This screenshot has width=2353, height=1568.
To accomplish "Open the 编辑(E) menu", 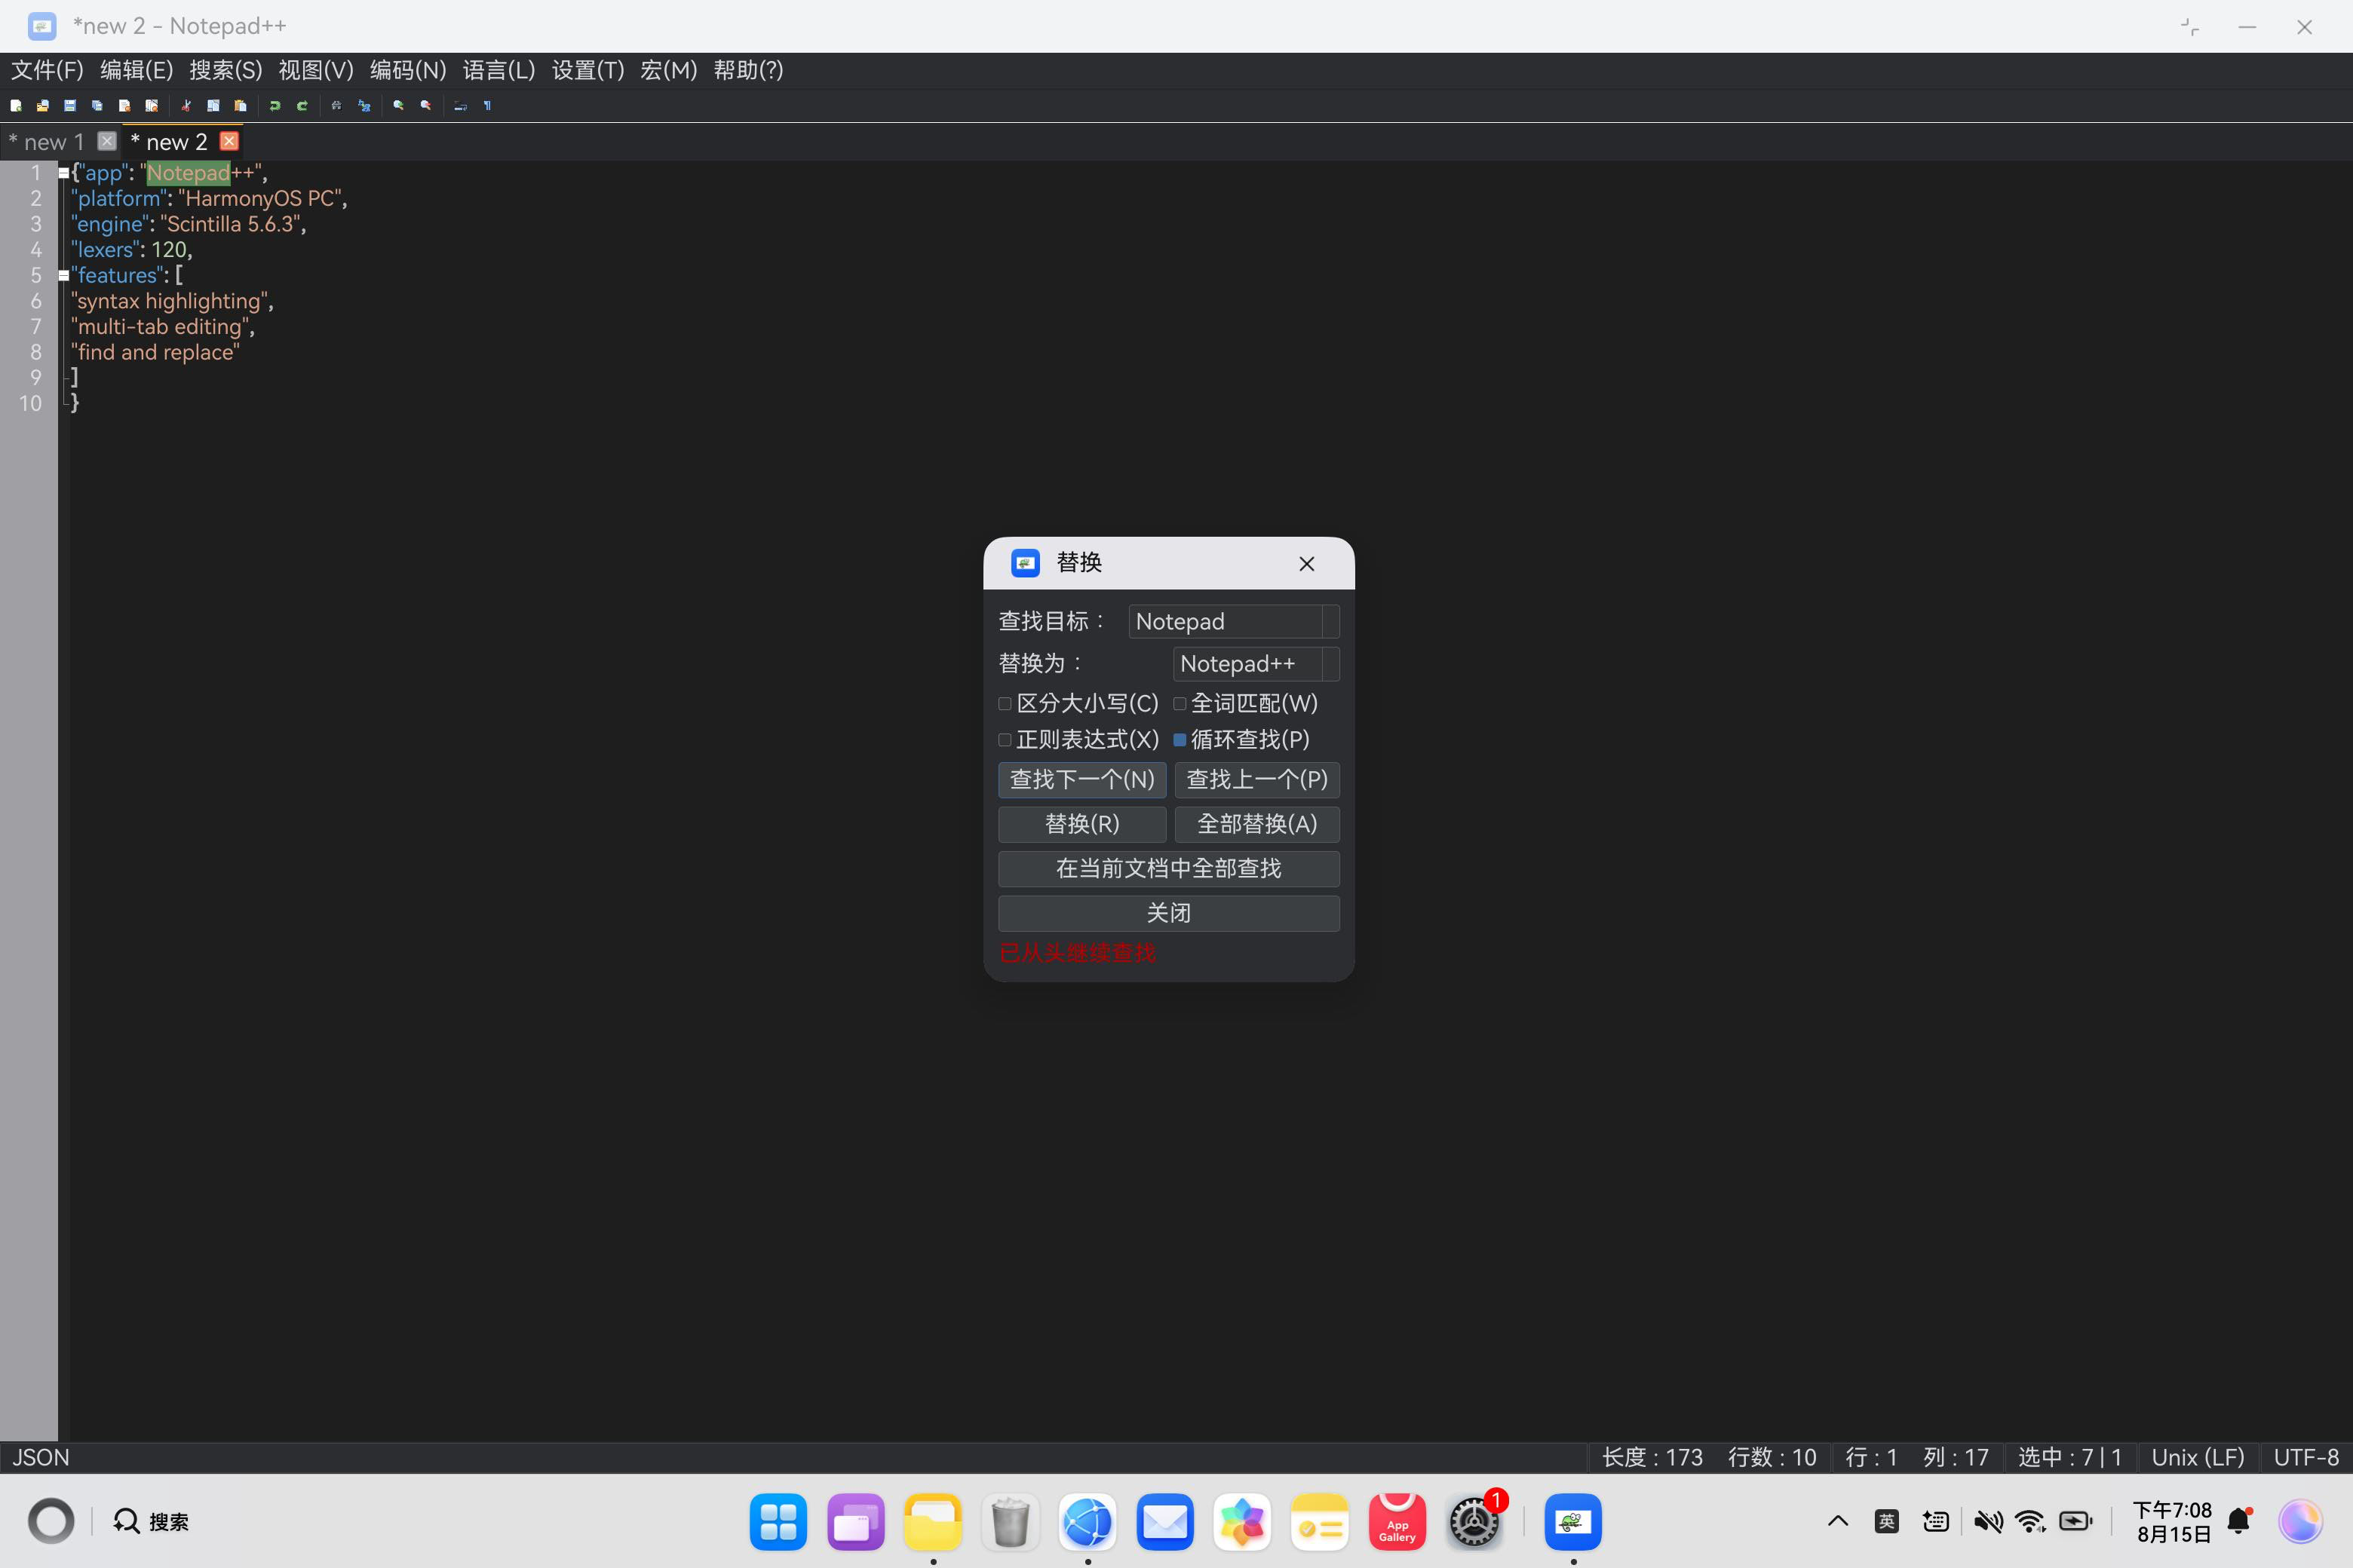I will click(137, 70).
